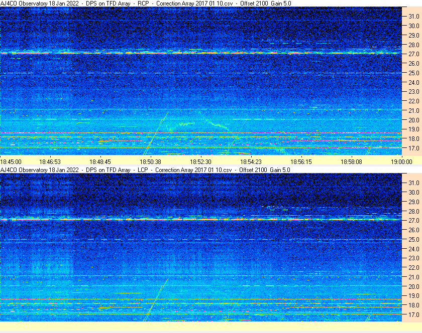Select the 18:48:45 time label
This screenshot has height=333, width=422.
point(100,162)
